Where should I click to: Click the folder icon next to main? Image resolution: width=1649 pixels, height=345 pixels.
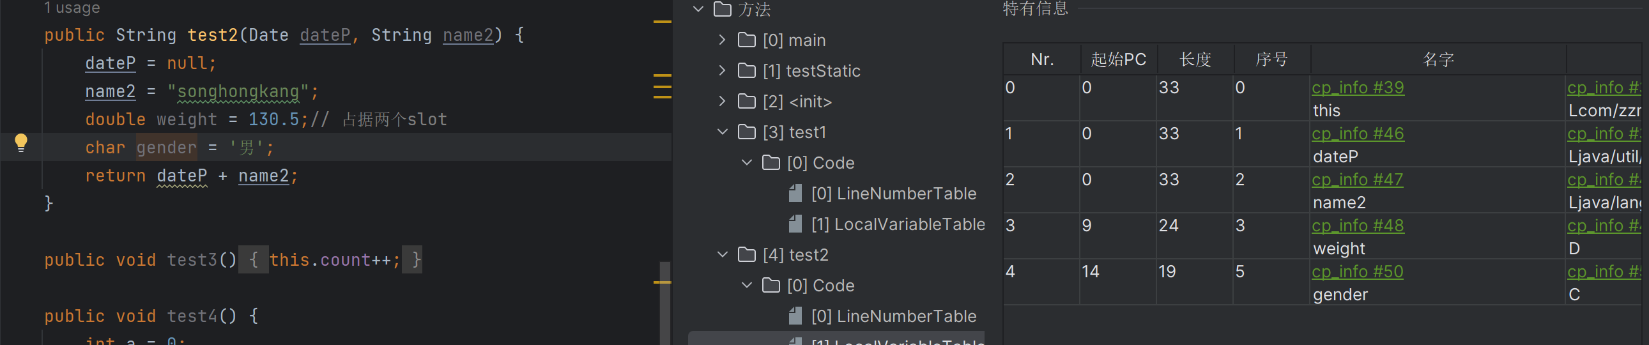(x=746, y=40)
